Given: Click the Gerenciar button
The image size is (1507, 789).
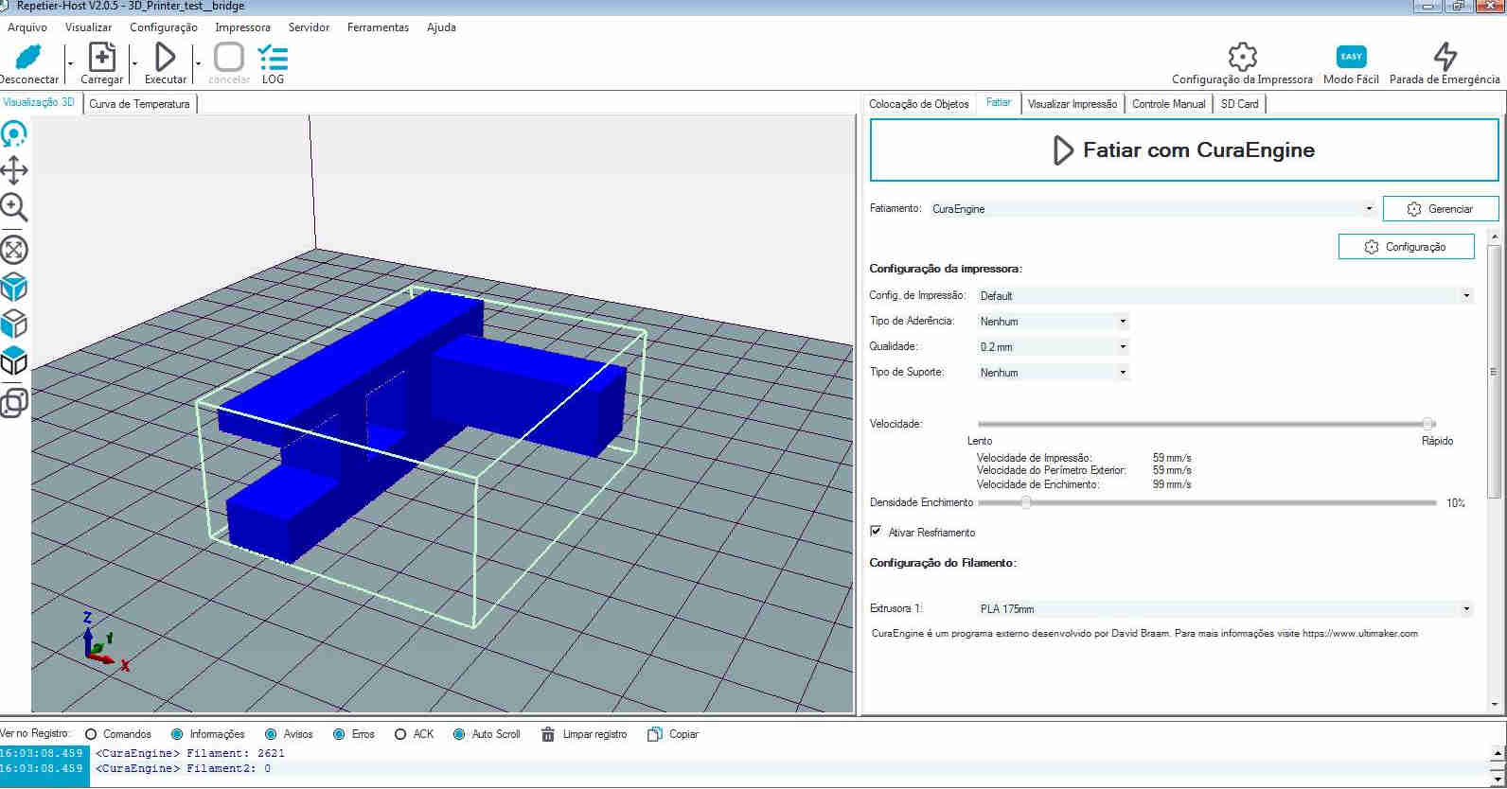Looking at the screenshot, I should pyautogui.click(x=1441, y=209).
